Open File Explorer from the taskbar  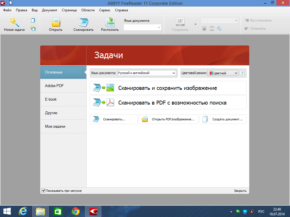(x=40, y=211)
